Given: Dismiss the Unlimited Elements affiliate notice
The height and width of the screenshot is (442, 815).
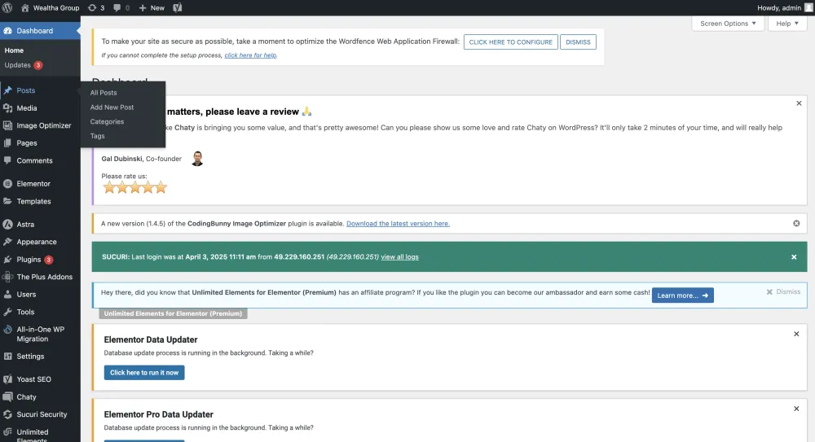Looking at the screenshot, I should tap(783, 292).
